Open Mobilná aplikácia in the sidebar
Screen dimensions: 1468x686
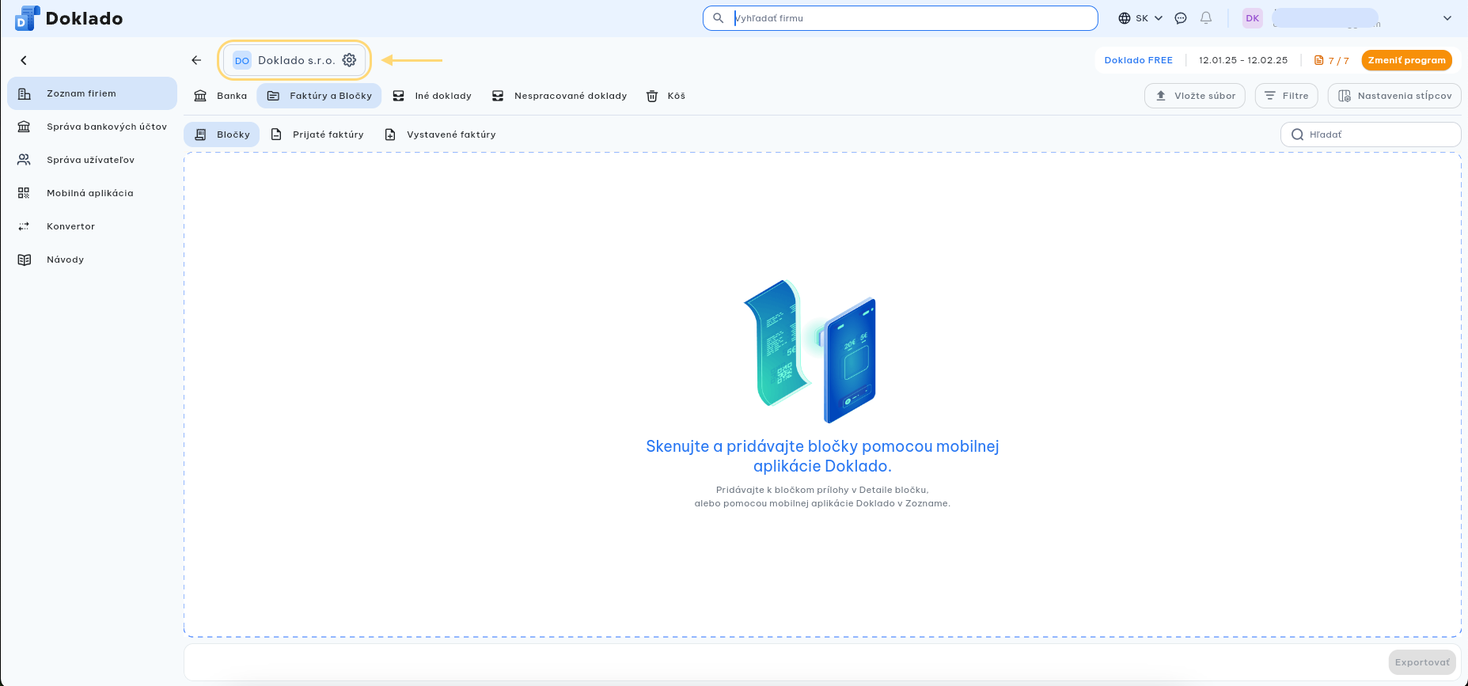click(x=92, y=193)
